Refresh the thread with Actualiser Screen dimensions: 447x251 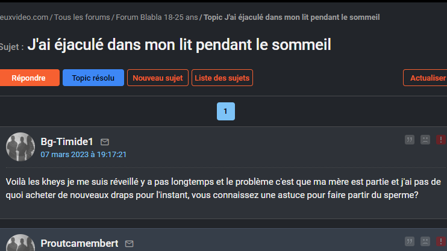click(425, 78)
